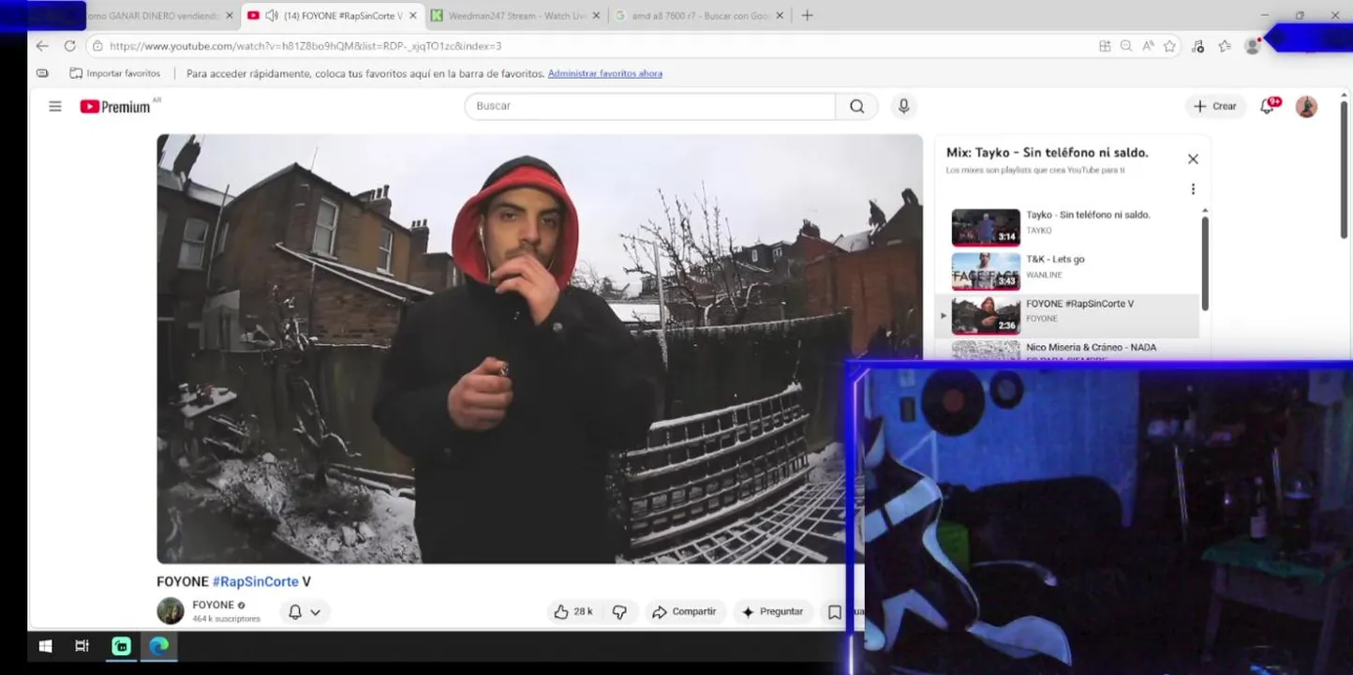The image size is (1353, 675).
Task: Click the browser URL address field
Action: coord(600,45)
